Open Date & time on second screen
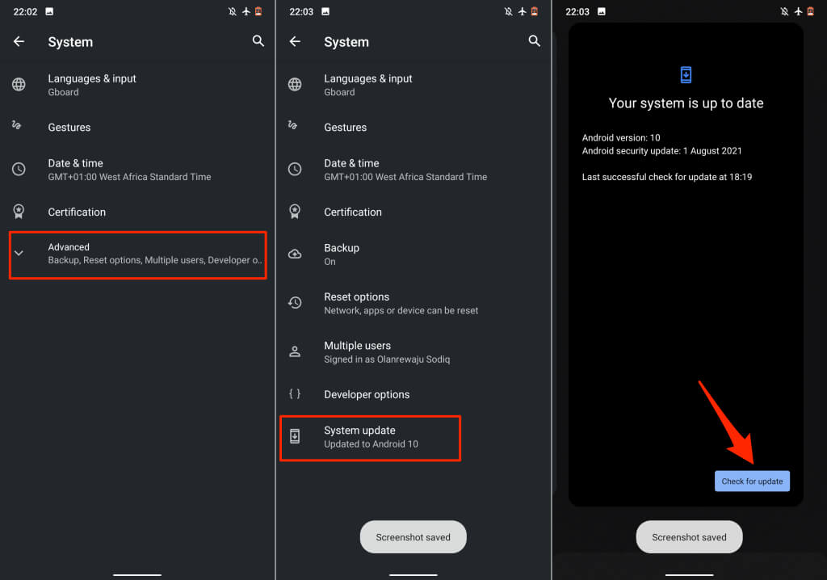Image resolution: width=827 pixels, height=580 pixels. pos(413,170)
